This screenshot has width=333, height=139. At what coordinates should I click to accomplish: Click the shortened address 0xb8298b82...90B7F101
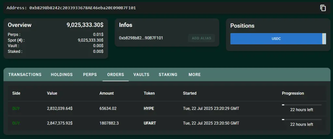(141, 38)
